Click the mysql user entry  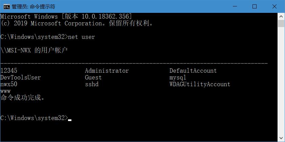(178, 77)
